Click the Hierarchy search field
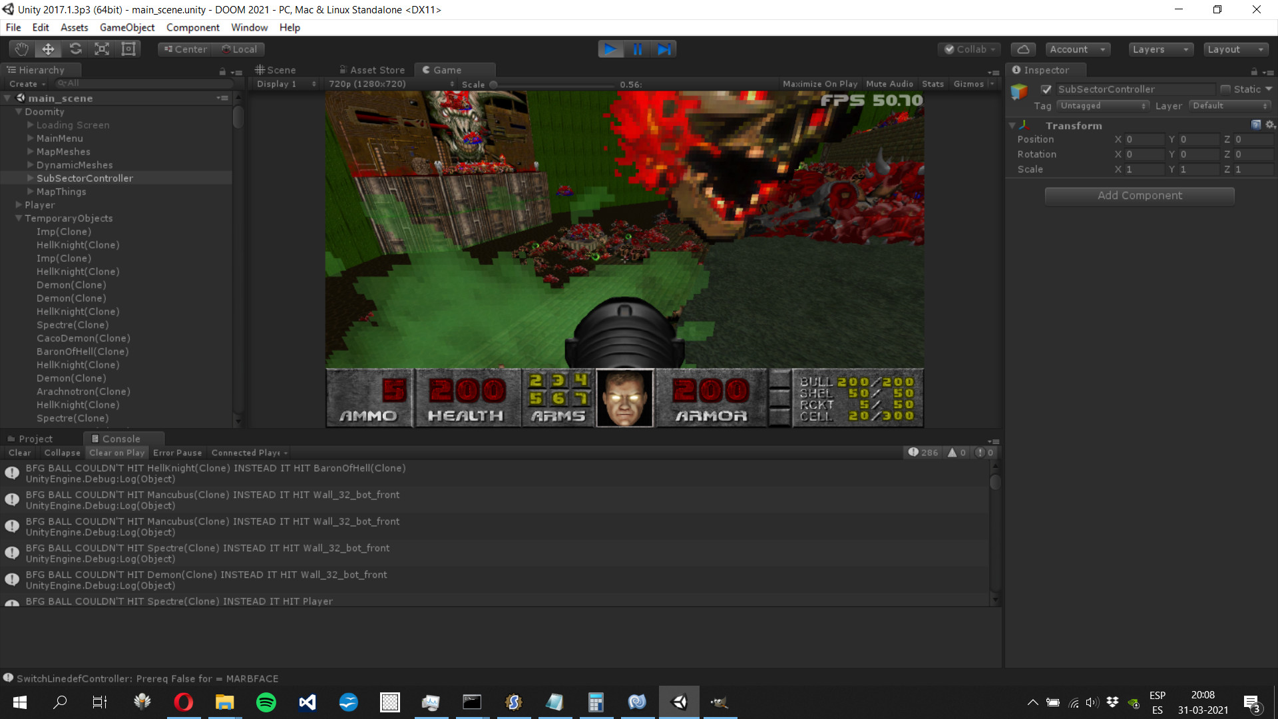 pyautogui.click(x=143, y=84)
